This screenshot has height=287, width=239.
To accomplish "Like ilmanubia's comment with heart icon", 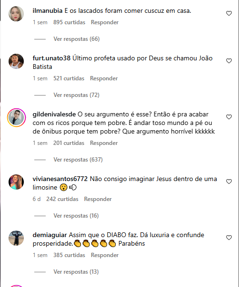I will click(x=229, y=13).
